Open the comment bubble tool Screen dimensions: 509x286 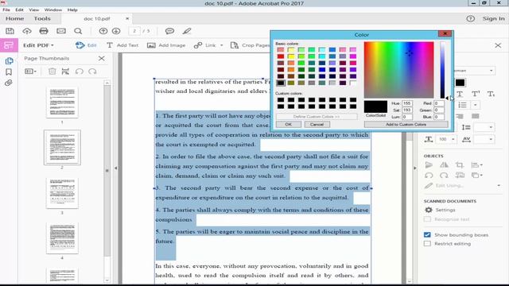tap(169, 31)
